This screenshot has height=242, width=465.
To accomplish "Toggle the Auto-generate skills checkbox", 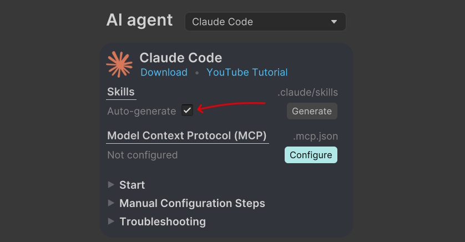I will click(x=188, y=110).
